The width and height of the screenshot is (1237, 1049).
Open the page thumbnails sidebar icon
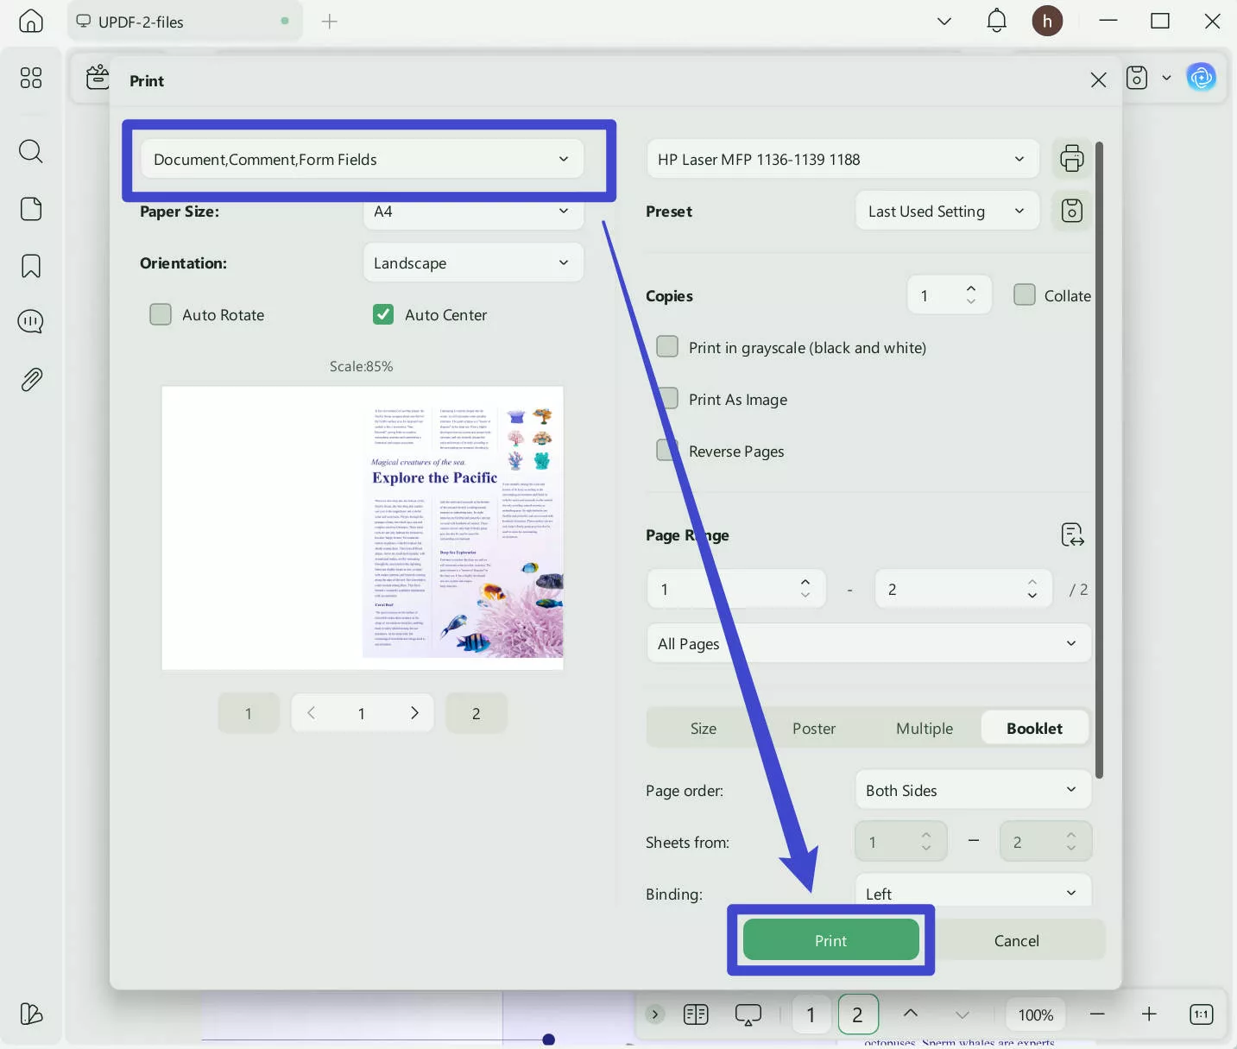click(31, 209)
